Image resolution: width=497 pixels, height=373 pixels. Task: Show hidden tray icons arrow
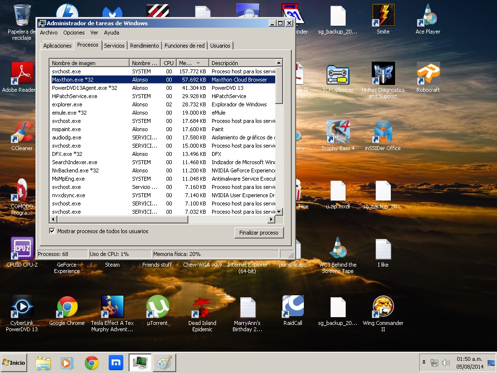tap(424, 362)
